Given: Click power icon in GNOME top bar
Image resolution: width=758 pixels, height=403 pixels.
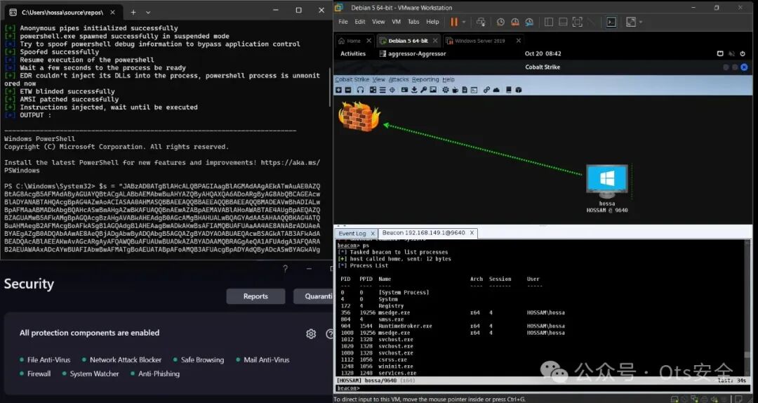Looking at the screenshot, I should point(743,53).
